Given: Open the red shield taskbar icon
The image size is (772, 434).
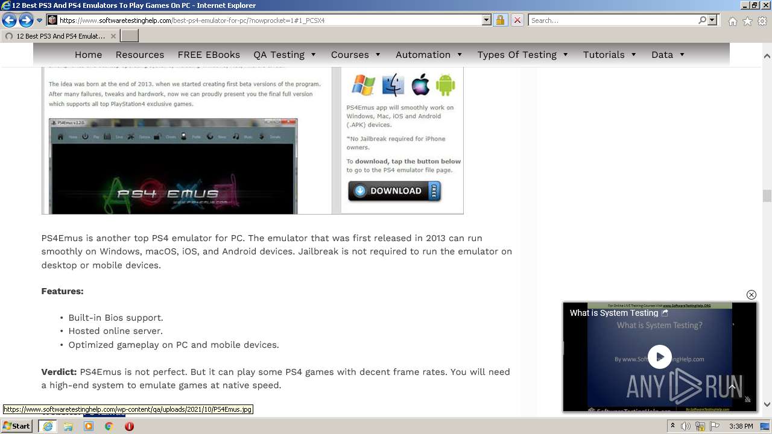Looking at the screenshot, I should [129, 426].
